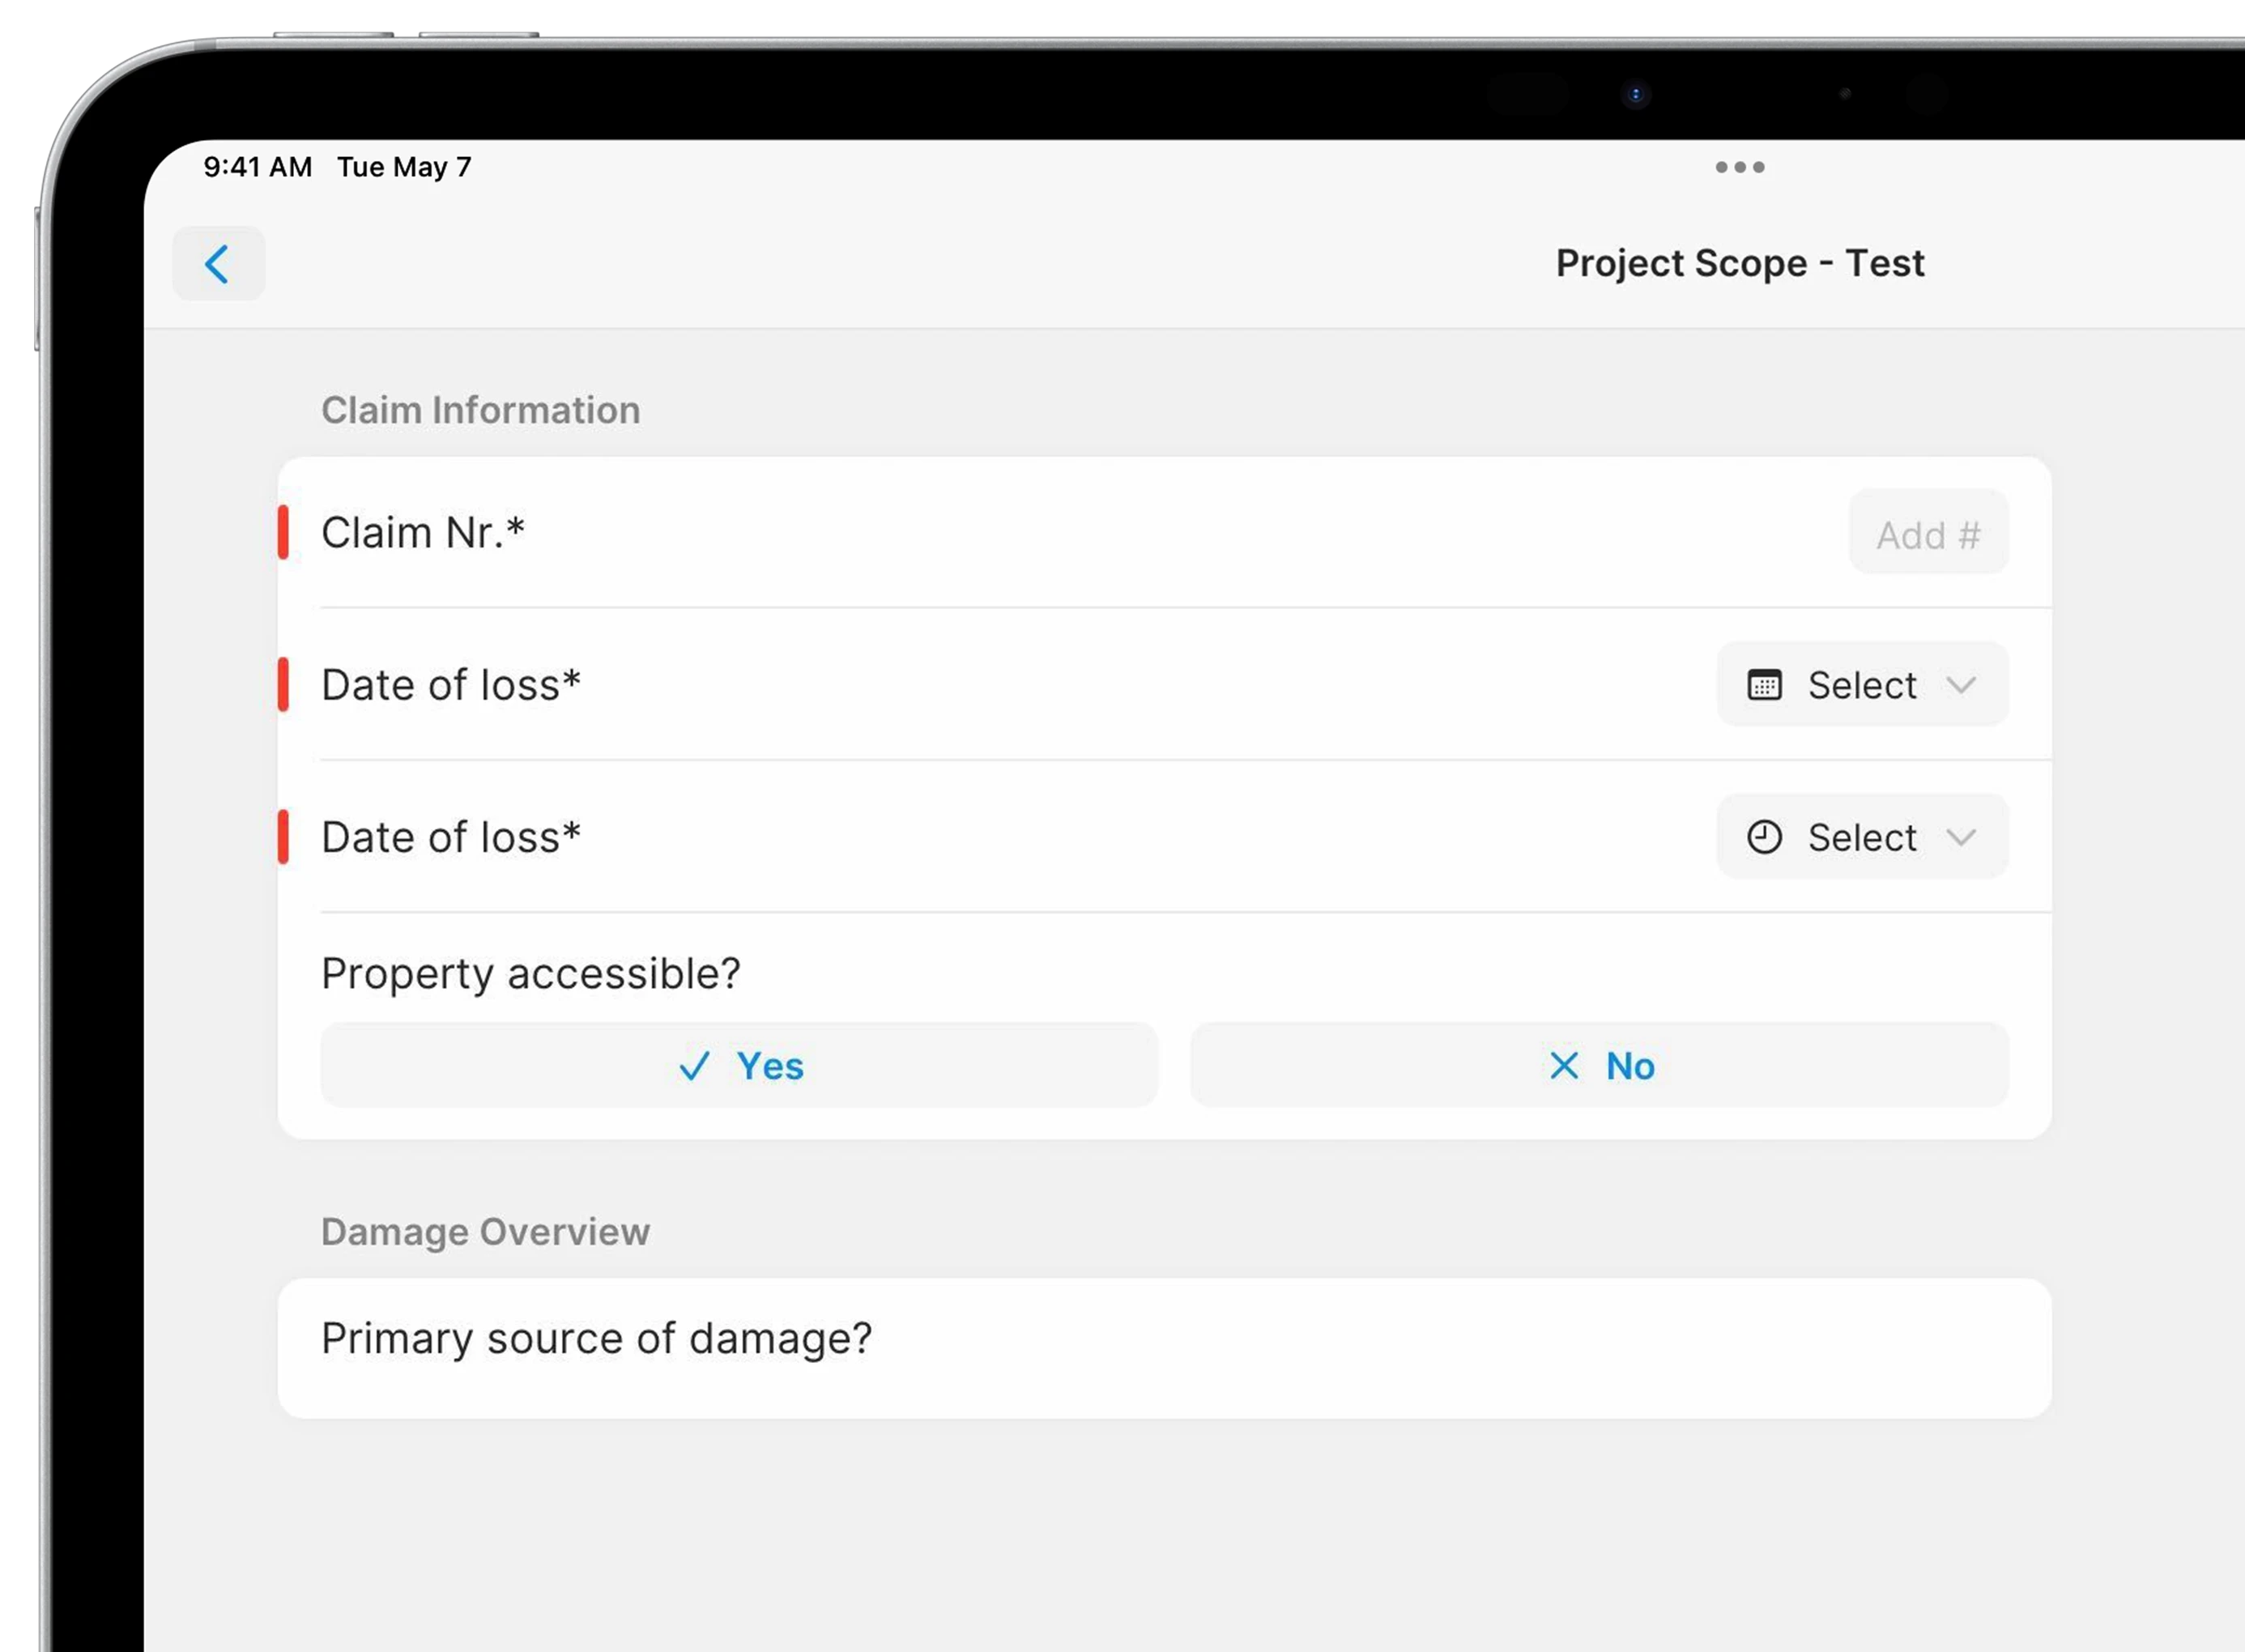Expand the clock Select dropdown chevron
This screenshot has width=2245, height=1652.
coord(1961,837)
